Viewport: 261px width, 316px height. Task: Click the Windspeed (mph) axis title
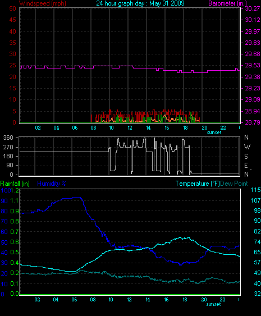43,3
